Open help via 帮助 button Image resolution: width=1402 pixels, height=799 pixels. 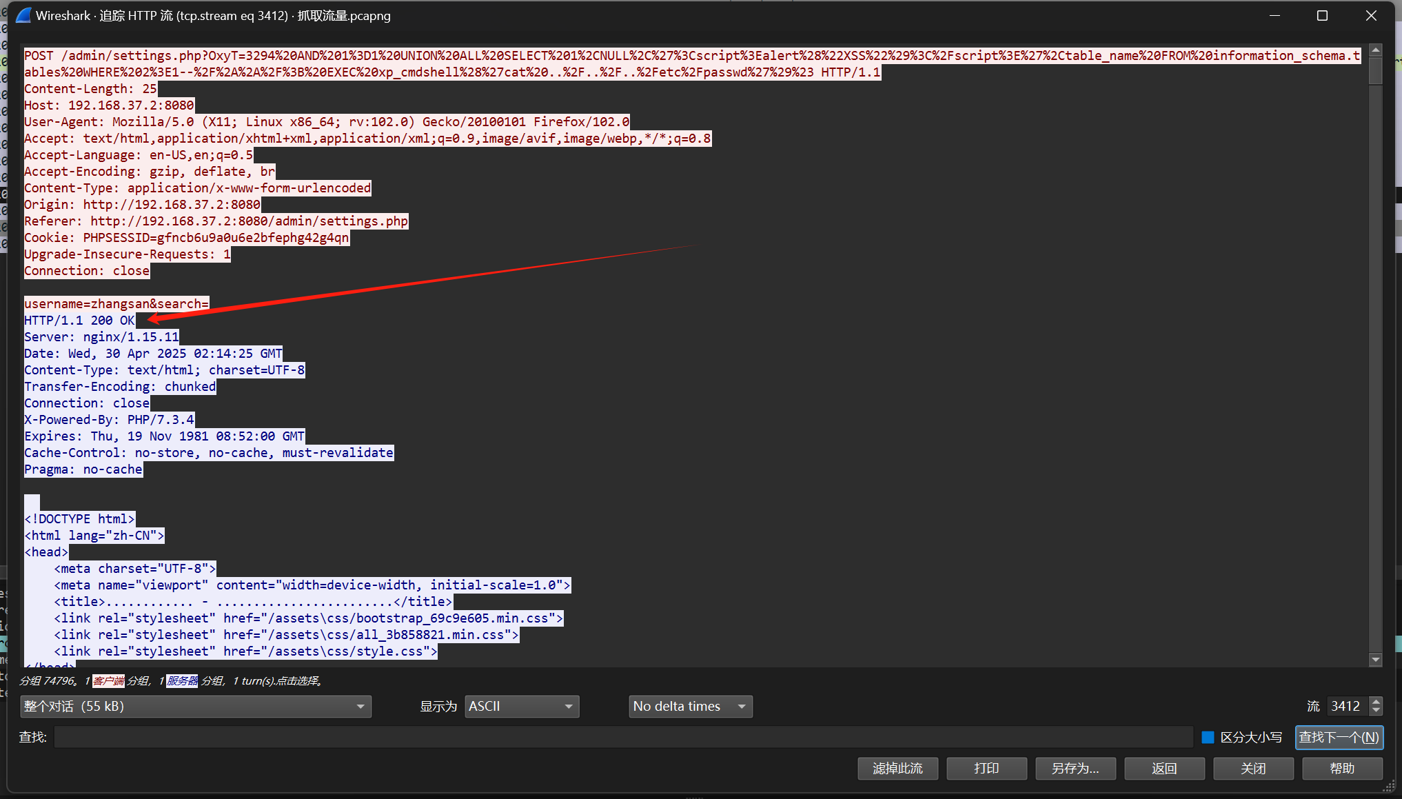[x=1342, y=768]
